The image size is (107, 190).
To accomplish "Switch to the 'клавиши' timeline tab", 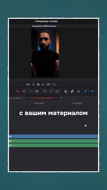I will pyautogui.click(x=15, y=98).
